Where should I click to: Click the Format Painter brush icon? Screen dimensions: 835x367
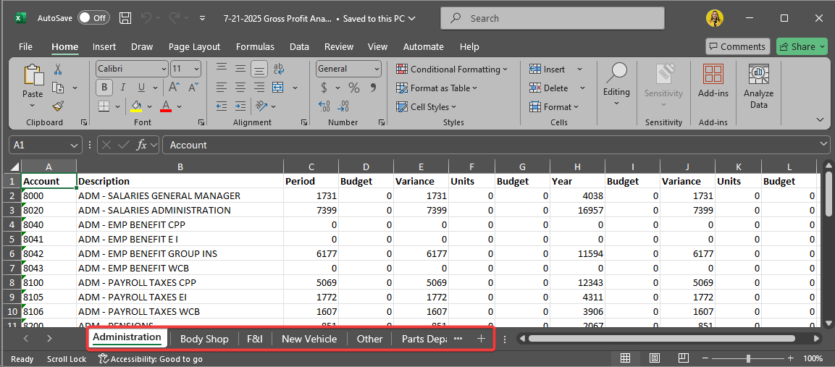coord(58,106)
